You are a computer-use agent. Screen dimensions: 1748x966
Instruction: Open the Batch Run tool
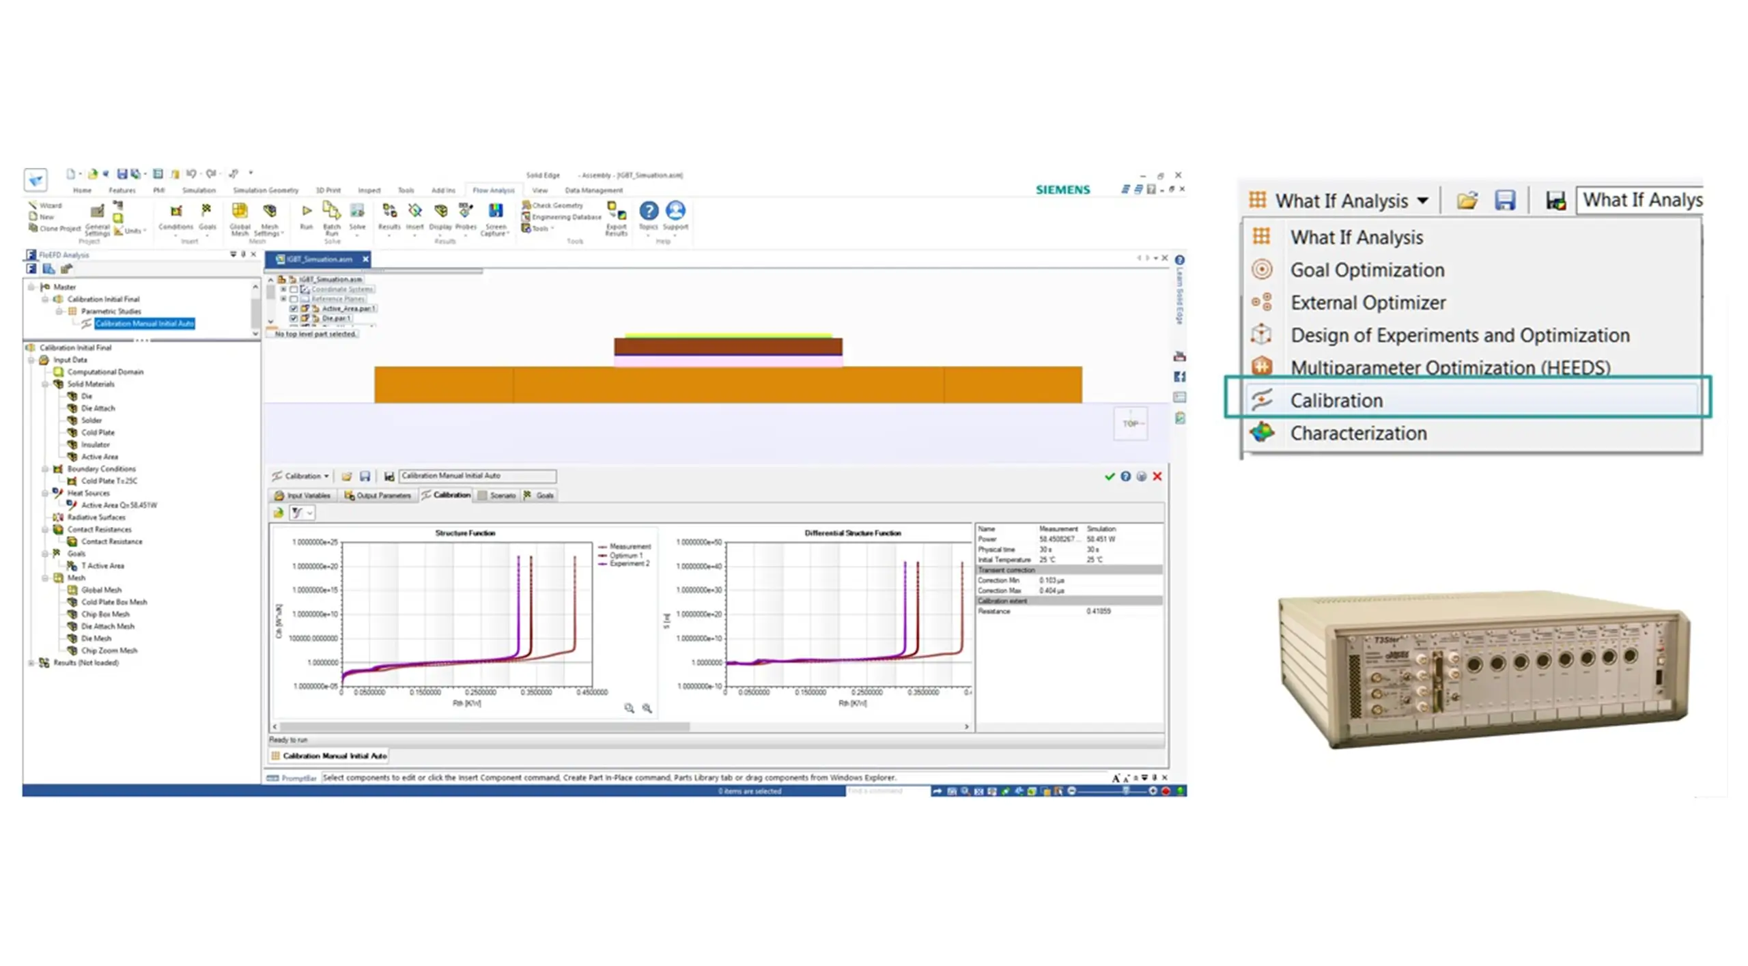[331, 218]
